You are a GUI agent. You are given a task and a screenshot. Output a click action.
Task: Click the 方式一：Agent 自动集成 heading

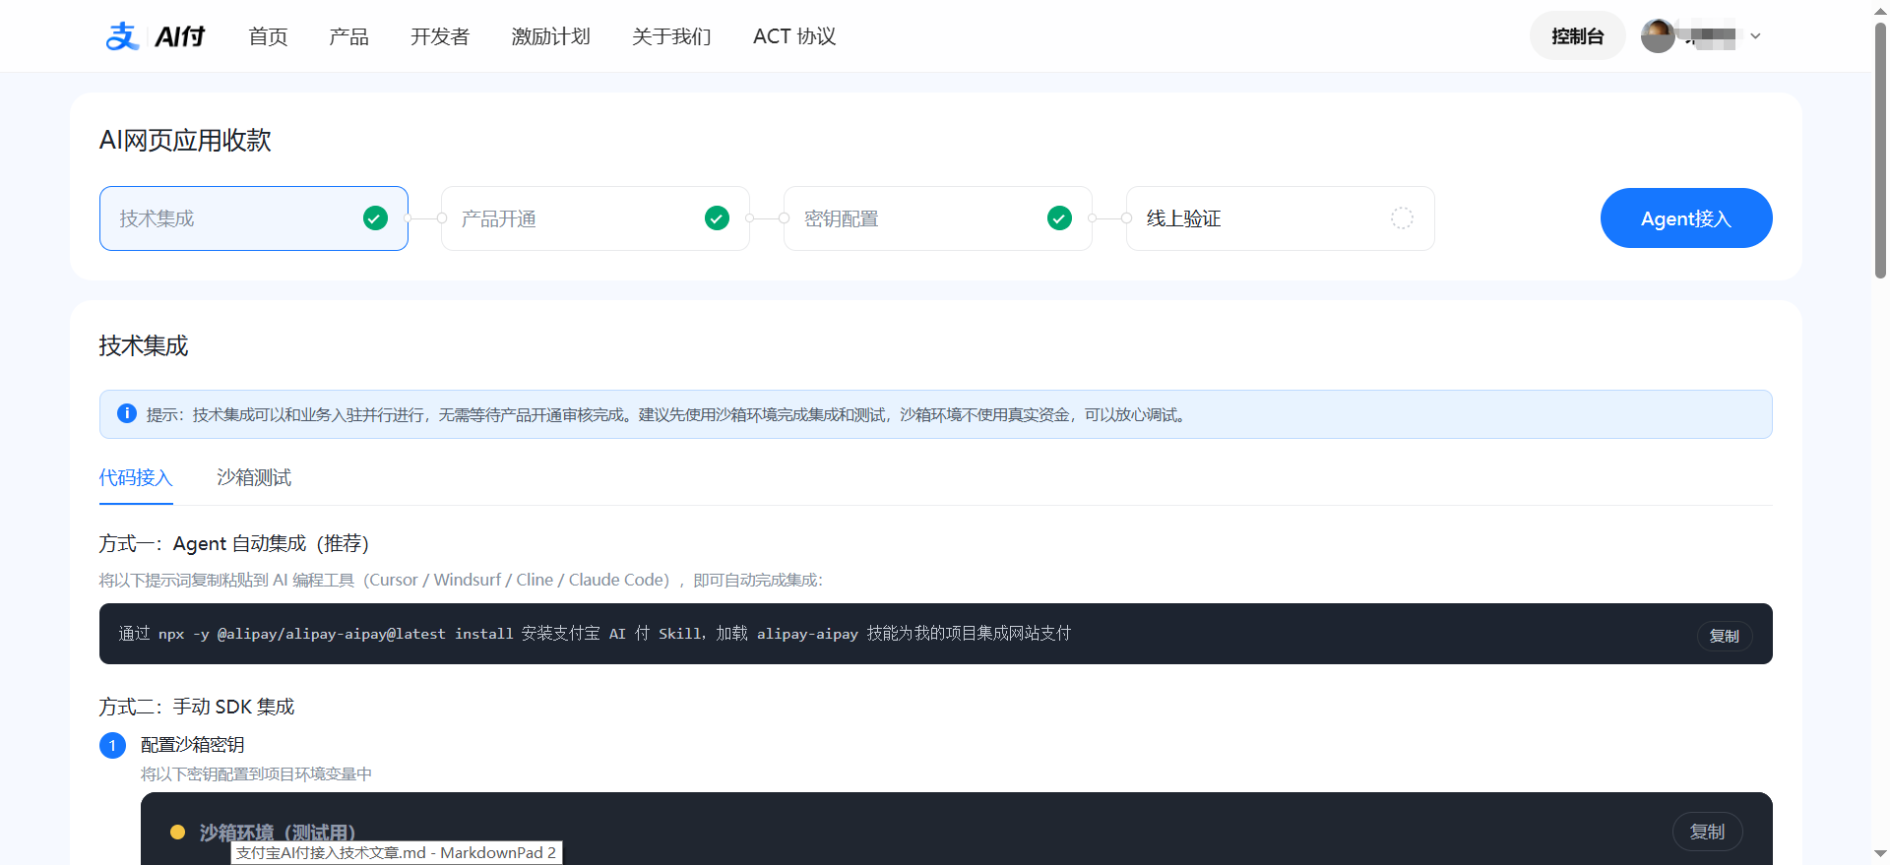tap(234, 544)
